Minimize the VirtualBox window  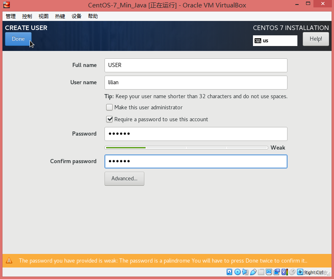click(x=297, y=4)
